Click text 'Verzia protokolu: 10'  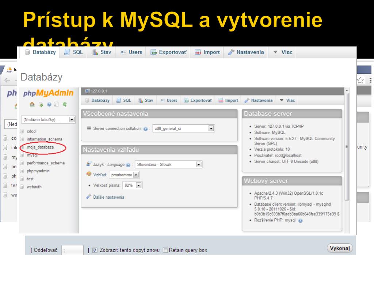coord(272,149)
